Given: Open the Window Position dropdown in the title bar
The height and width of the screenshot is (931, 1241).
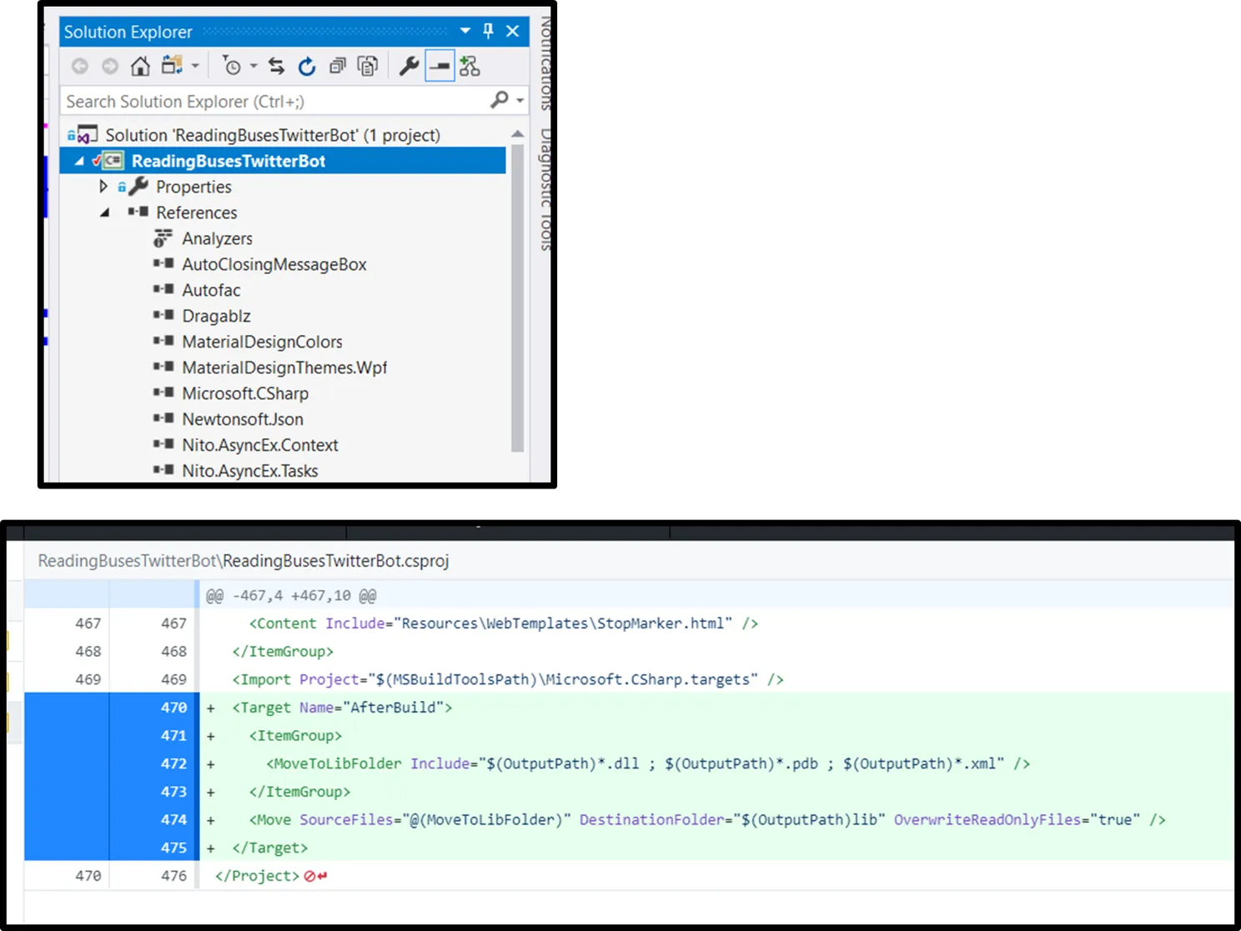Looking at the screenshot, I should coord(465,32).
